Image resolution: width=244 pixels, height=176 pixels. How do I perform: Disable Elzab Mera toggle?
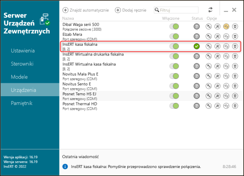coord(174,37)
